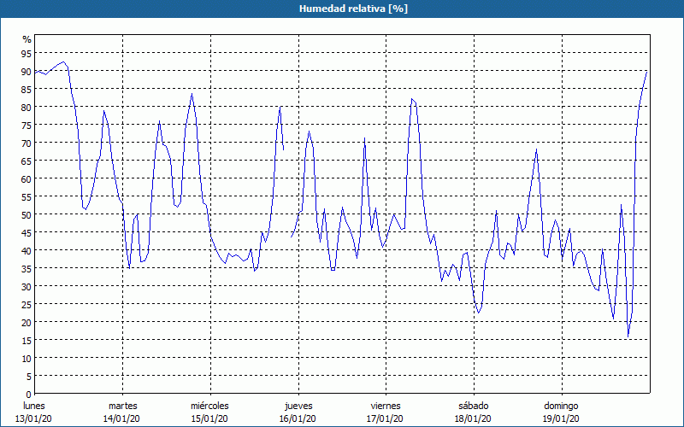Select the 45 value on the Y axis
The width and height of the screenshot is (684, 427).
pyautogui.click(x=27, y=232)
